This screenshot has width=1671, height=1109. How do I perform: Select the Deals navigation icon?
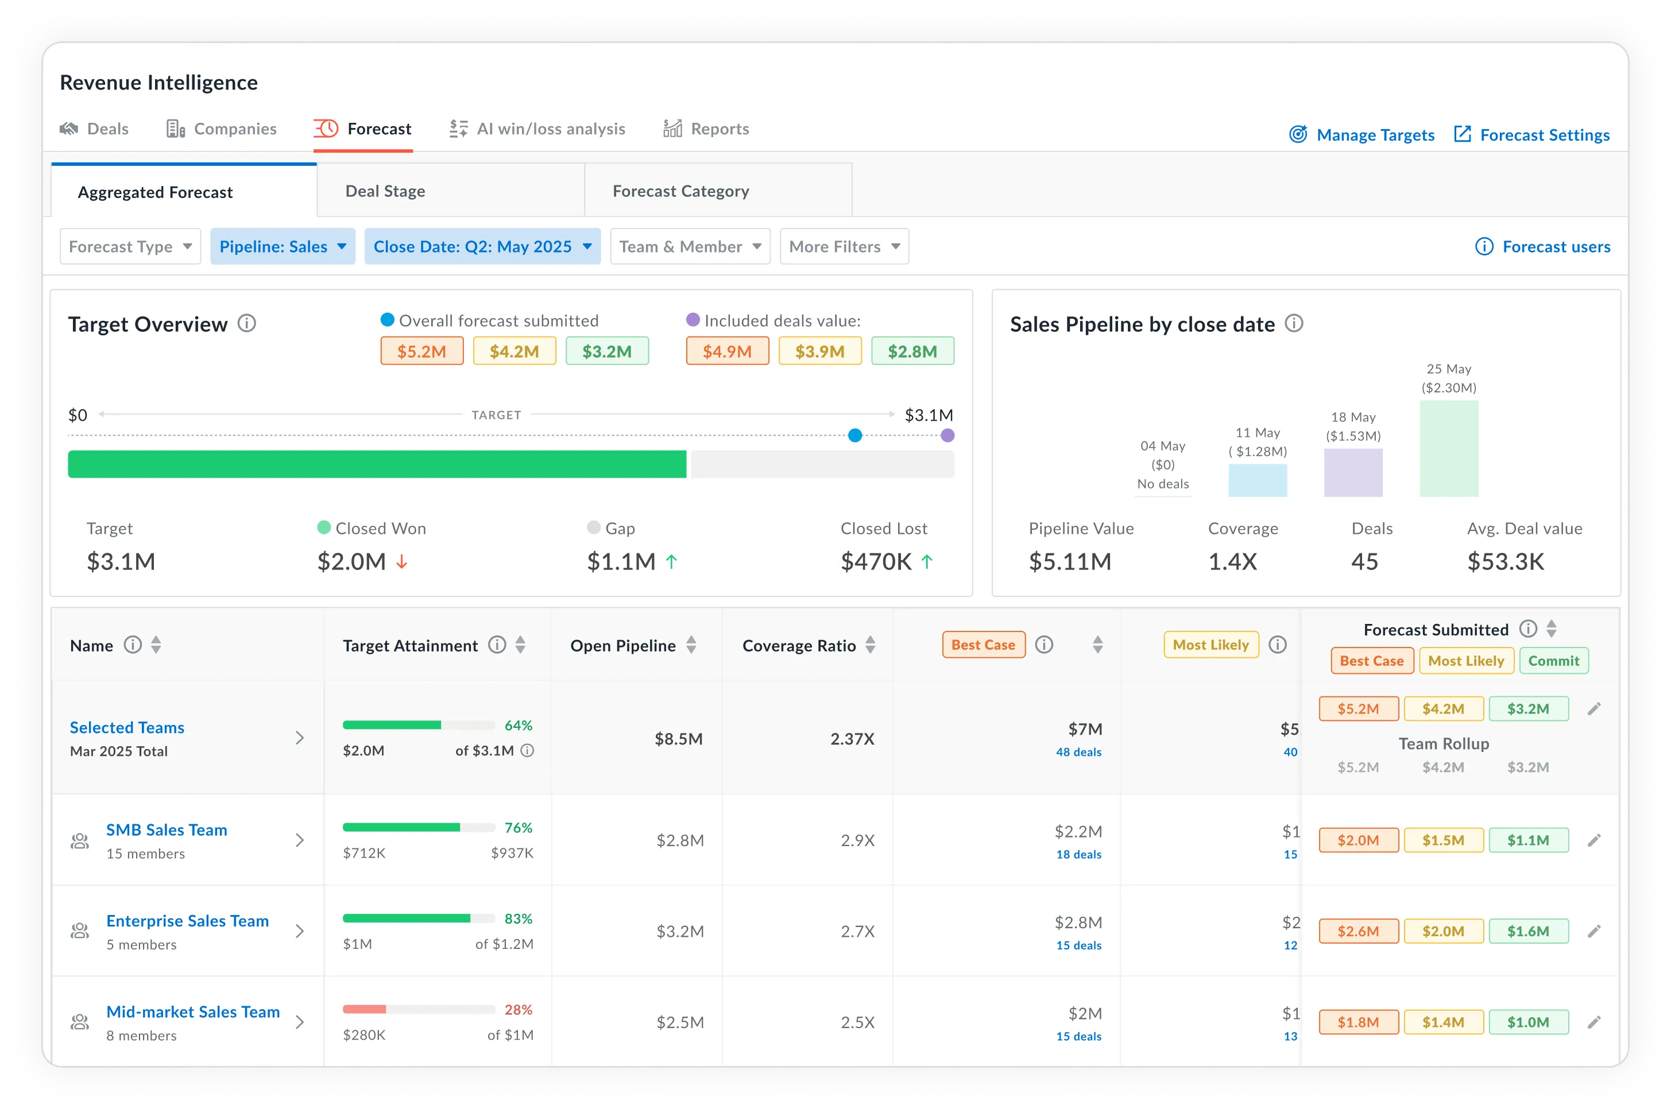pyautogui.click(x=69, y=129)
